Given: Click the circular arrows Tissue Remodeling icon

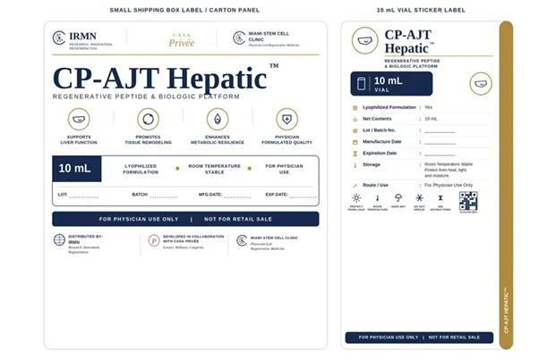Looking at the screenshot, I should pos(148,119).
